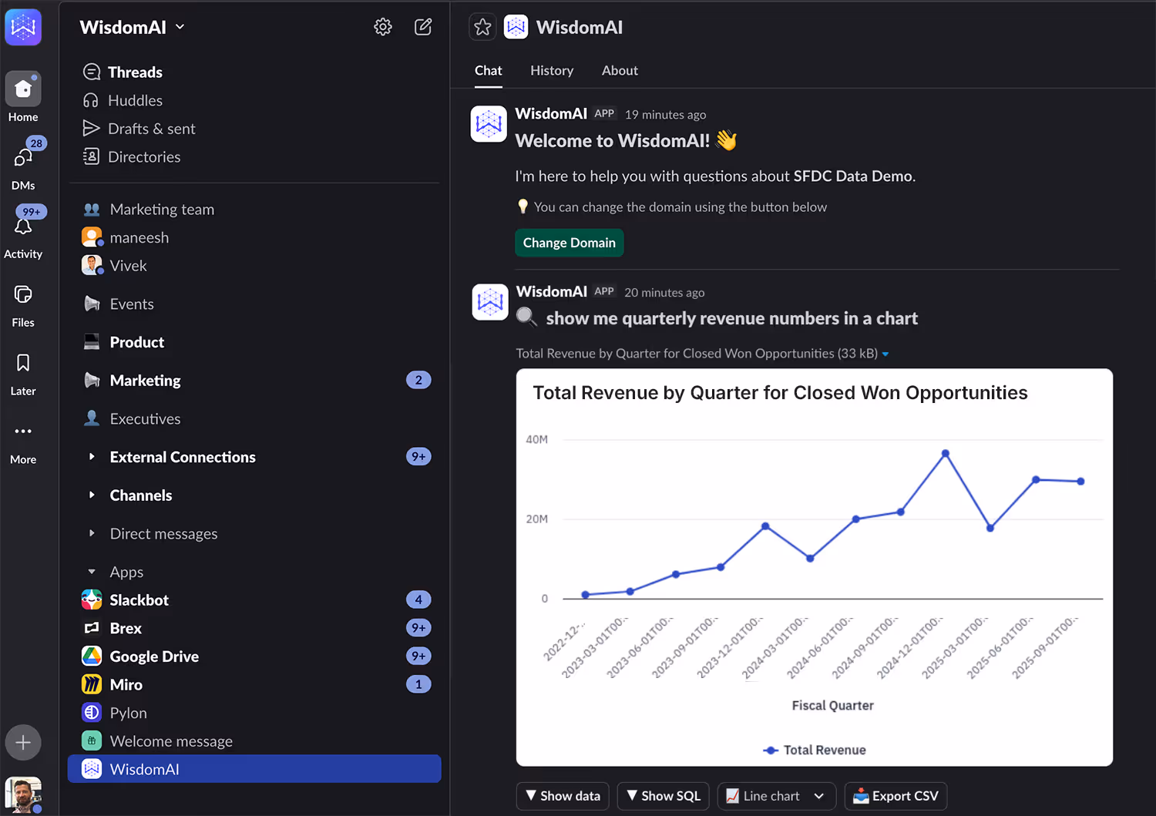This screenshot has height=816, width=1156.
Task: Collapse the Total Revenue attachment chevron
Action: coord(885,354)
